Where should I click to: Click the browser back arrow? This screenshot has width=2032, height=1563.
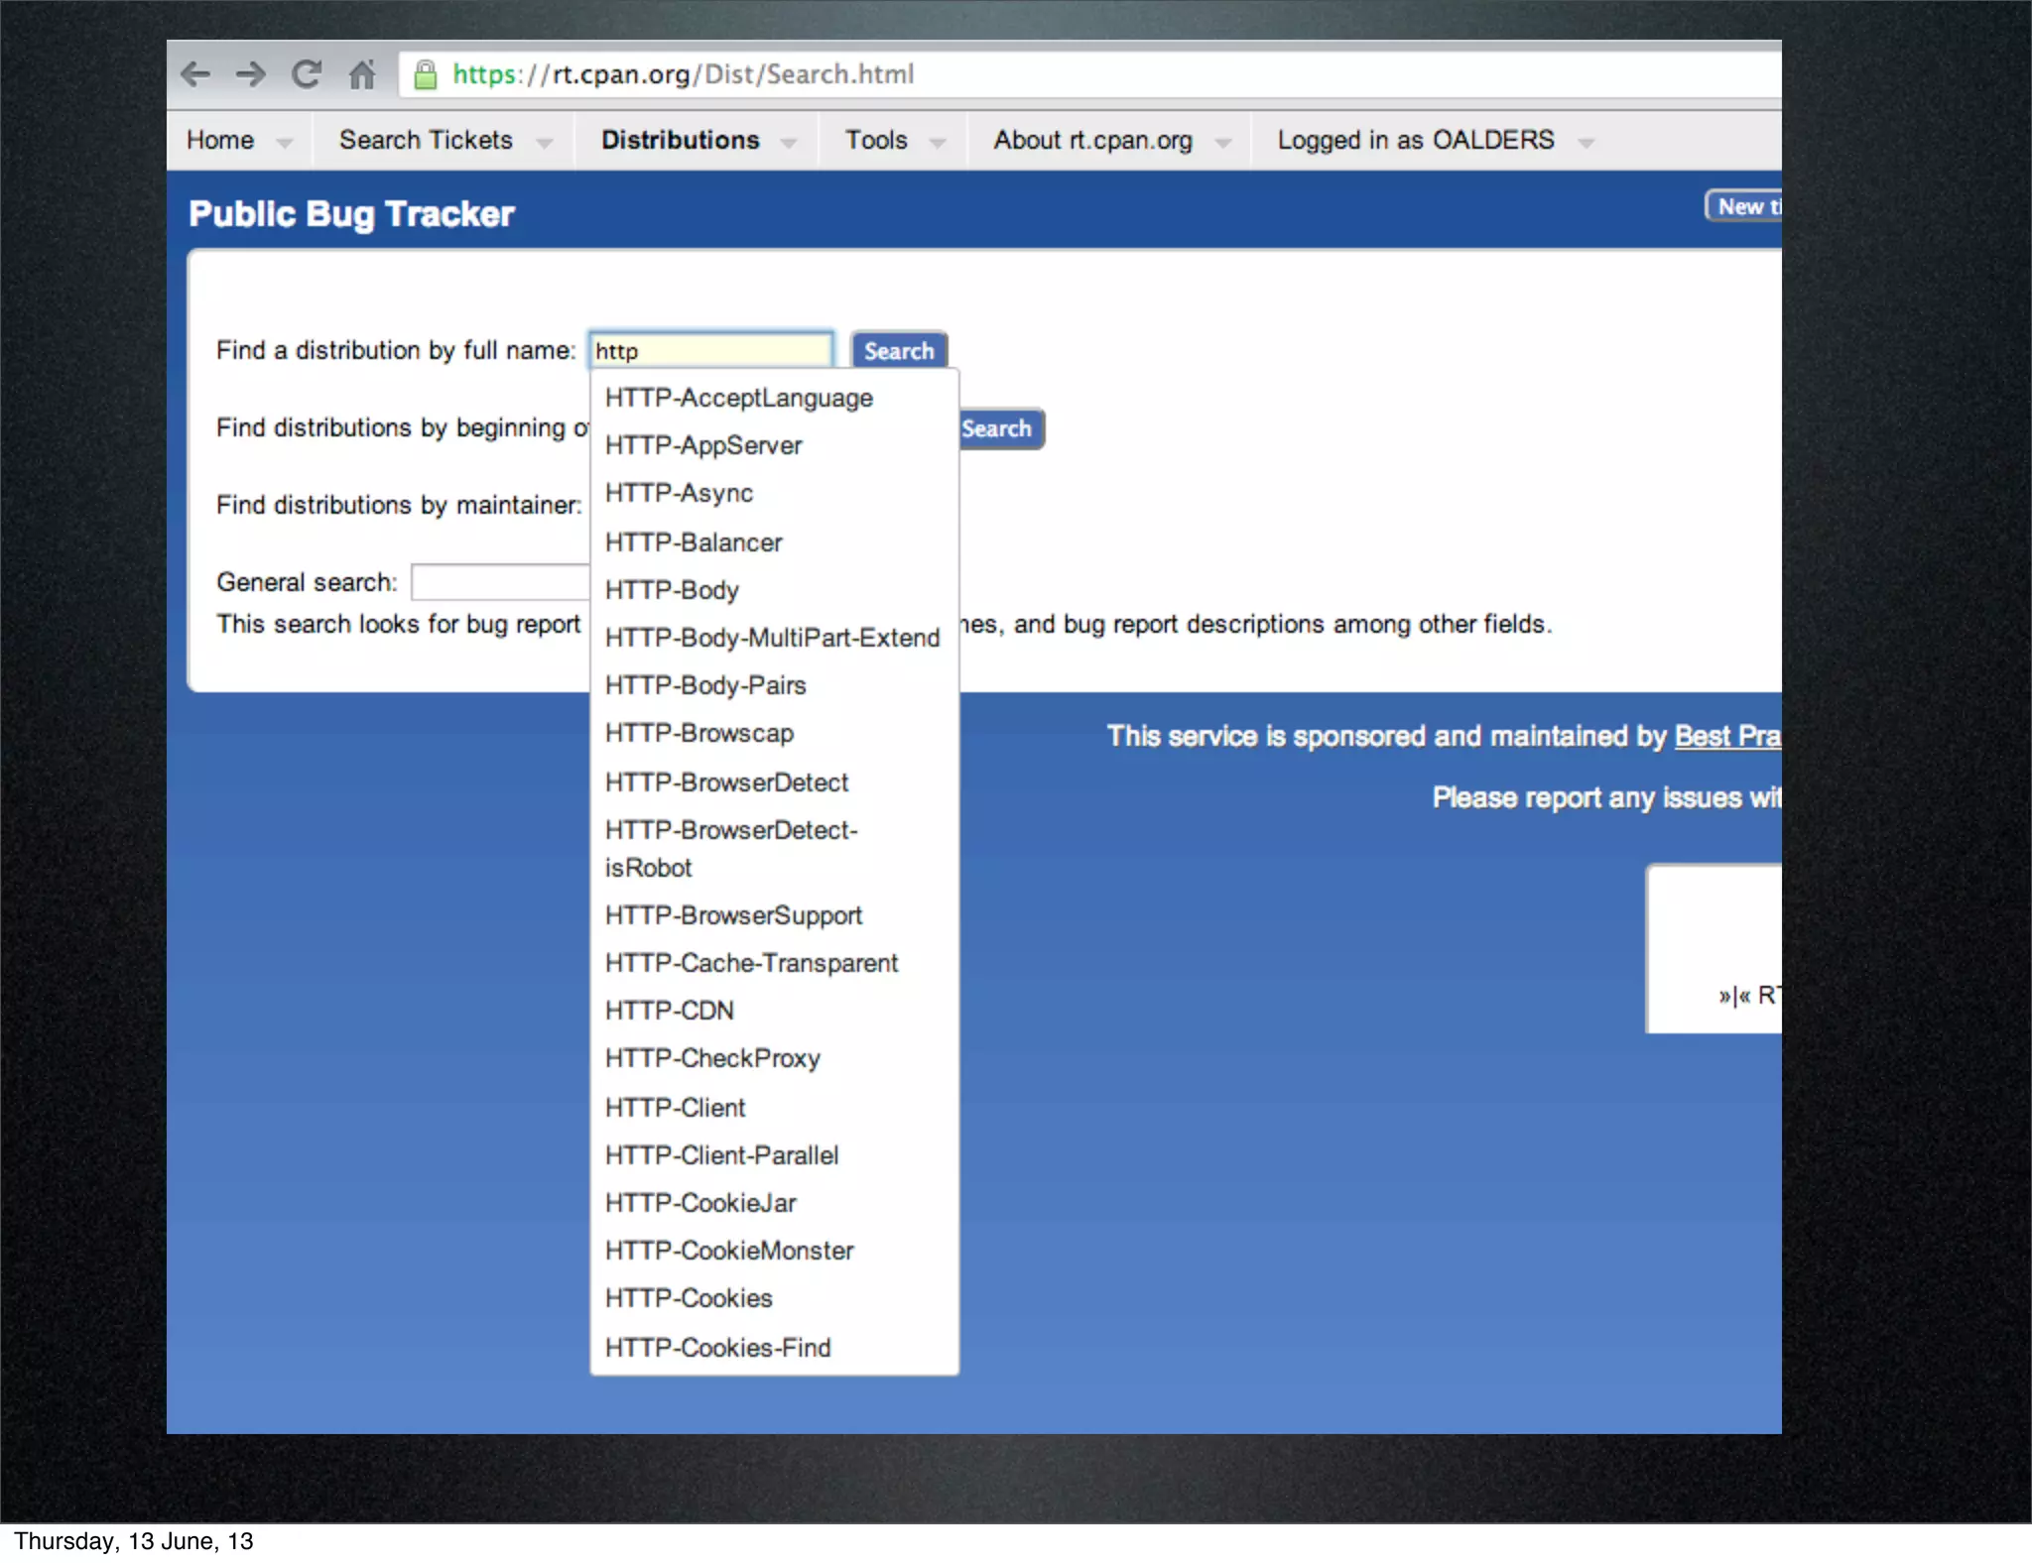[196, 73]
